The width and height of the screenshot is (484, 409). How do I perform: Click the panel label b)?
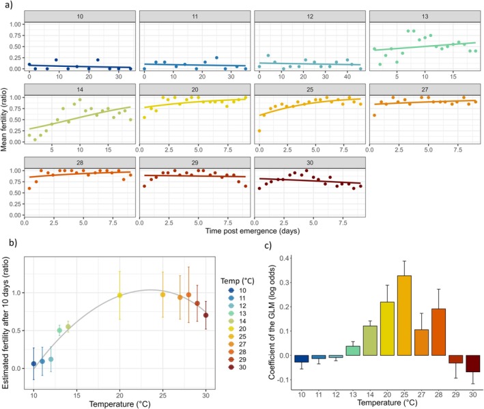[13, 242]
